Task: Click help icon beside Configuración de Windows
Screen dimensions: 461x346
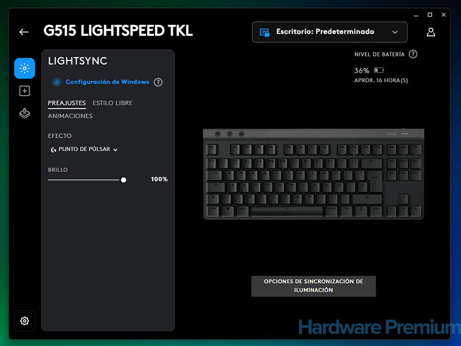Action: [158, 82]
